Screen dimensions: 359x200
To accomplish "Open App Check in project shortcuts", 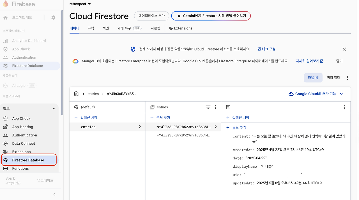I will tap(21, 49).
